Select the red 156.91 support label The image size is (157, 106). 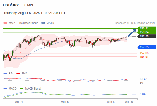144,57
